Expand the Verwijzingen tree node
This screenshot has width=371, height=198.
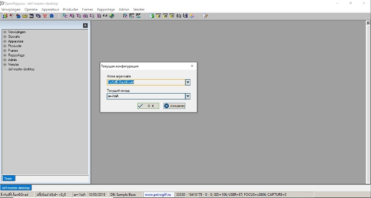(x=5, y=32)
